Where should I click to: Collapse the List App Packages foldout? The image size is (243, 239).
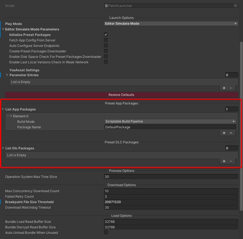tap(3, 109)
